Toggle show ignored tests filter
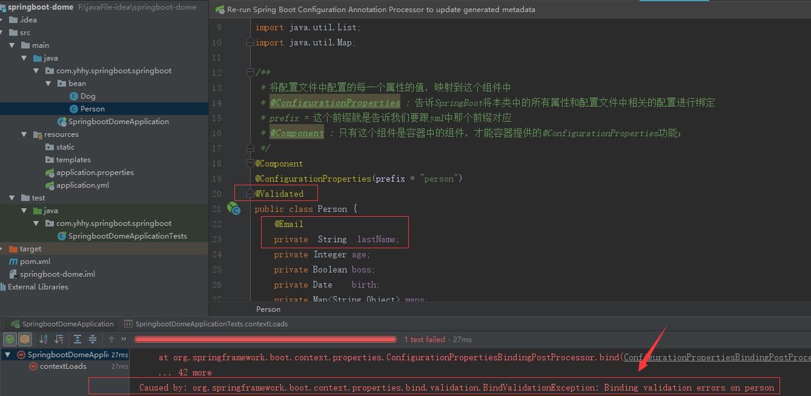811x396 pixels. click(24, 339)
